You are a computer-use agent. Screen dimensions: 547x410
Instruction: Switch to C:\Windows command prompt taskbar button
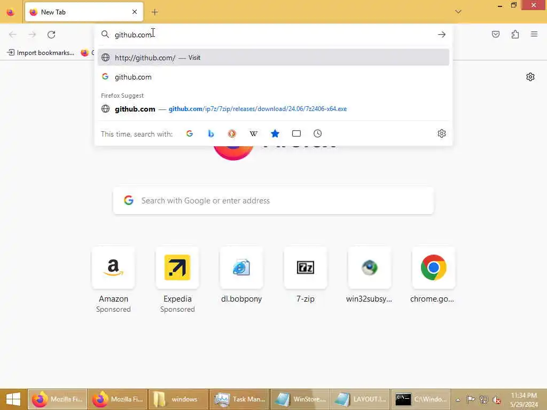coord(421,399)
